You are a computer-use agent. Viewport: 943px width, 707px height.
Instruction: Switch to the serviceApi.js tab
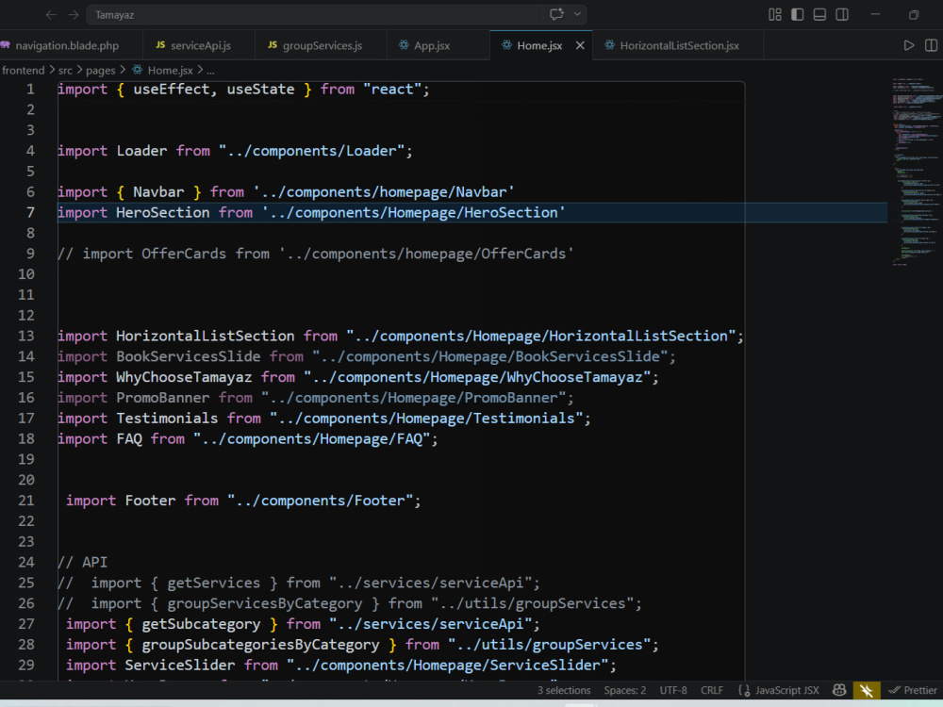(x=200, y=45)
